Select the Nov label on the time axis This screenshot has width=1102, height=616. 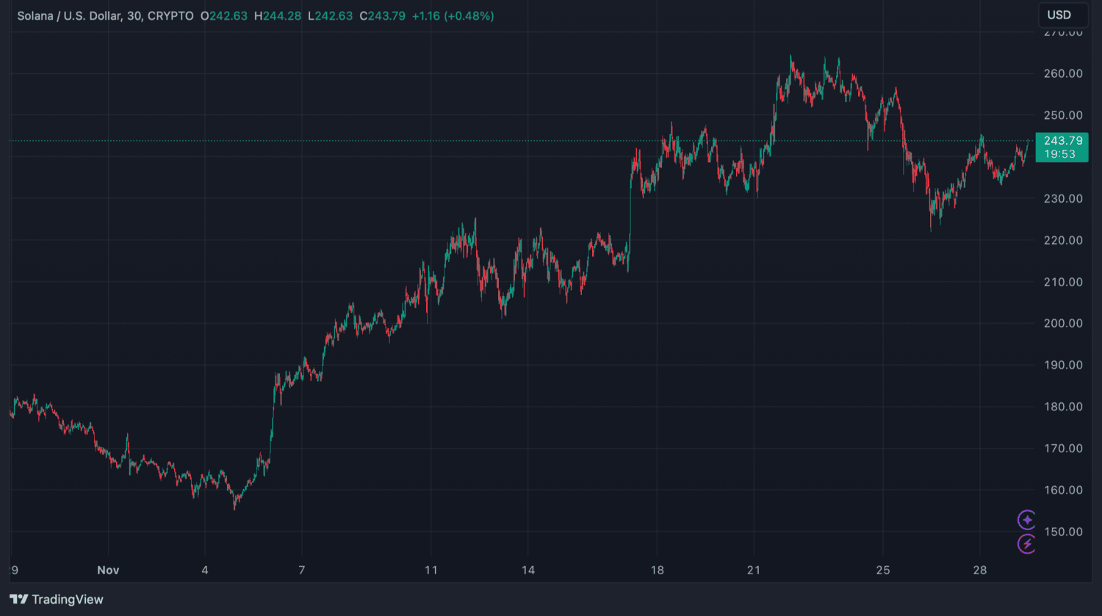point(108,570)
